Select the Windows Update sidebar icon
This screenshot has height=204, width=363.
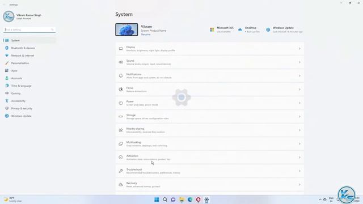coord(7,116)
